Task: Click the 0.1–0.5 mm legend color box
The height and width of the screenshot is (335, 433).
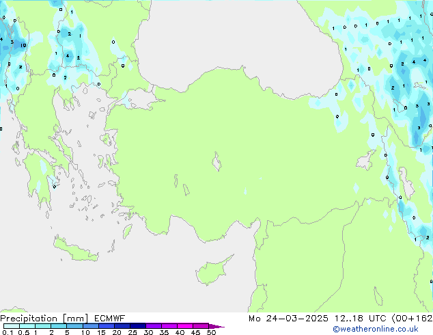Action: (12, 326)
